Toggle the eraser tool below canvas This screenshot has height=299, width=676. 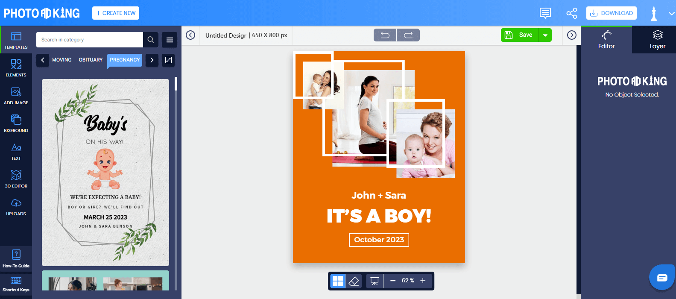click(x=354, y=281)
